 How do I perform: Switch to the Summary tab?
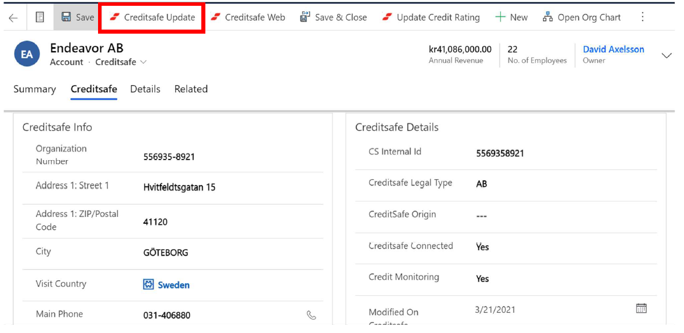pos(35,89)
